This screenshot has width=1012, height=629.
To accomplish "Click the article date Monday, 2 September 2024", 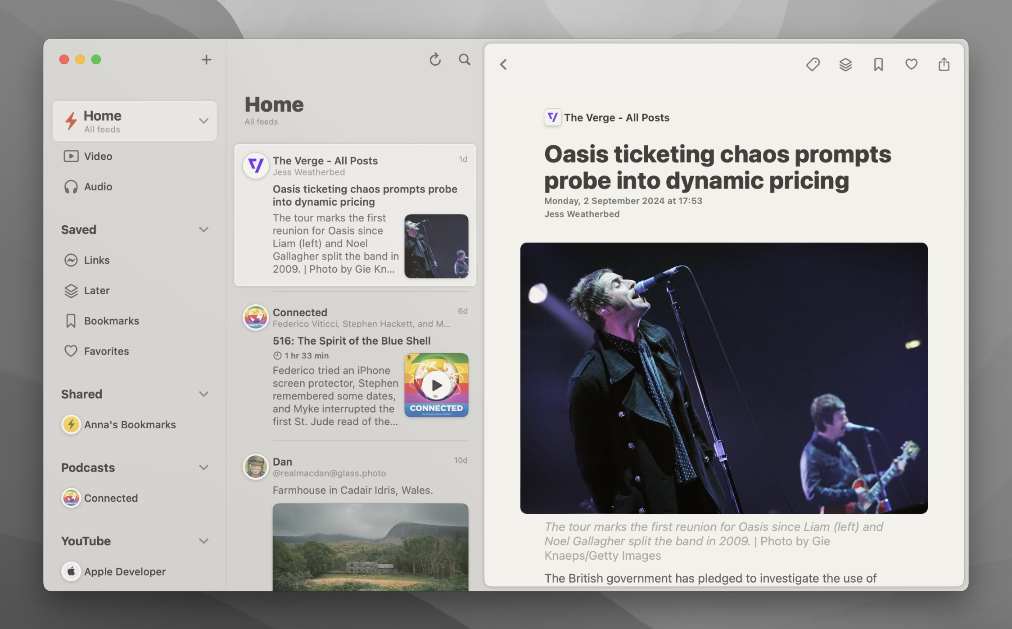I will click(623, 201).
